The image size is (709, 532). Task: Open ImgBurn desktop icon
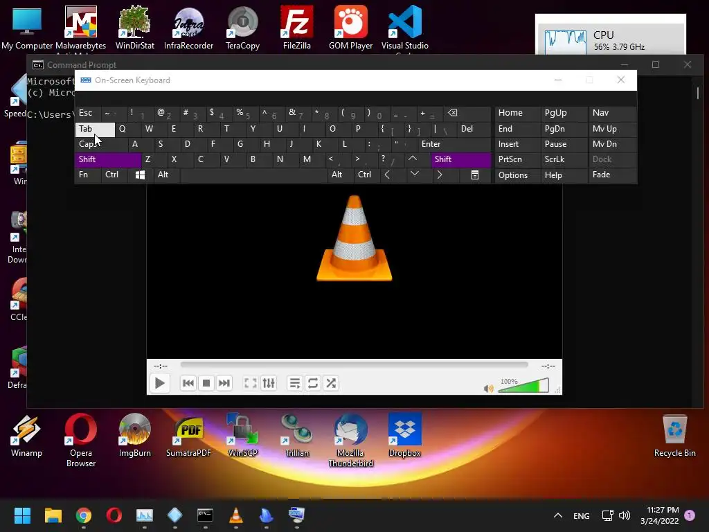[x=135, y=436]
